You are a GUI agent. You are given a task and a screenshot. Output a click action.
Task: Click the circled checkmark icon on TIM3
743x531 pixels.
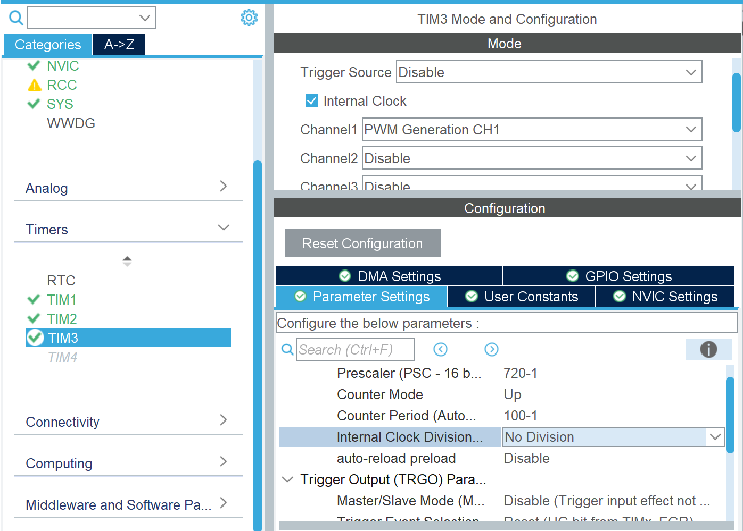coord(35,338)
